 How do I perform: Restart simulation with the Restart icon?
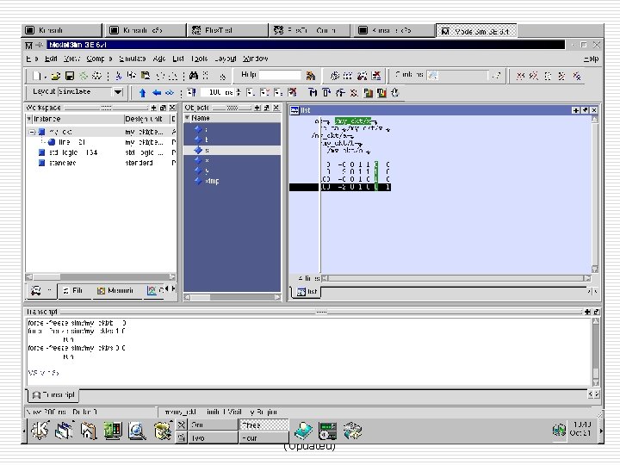point(191,92)
